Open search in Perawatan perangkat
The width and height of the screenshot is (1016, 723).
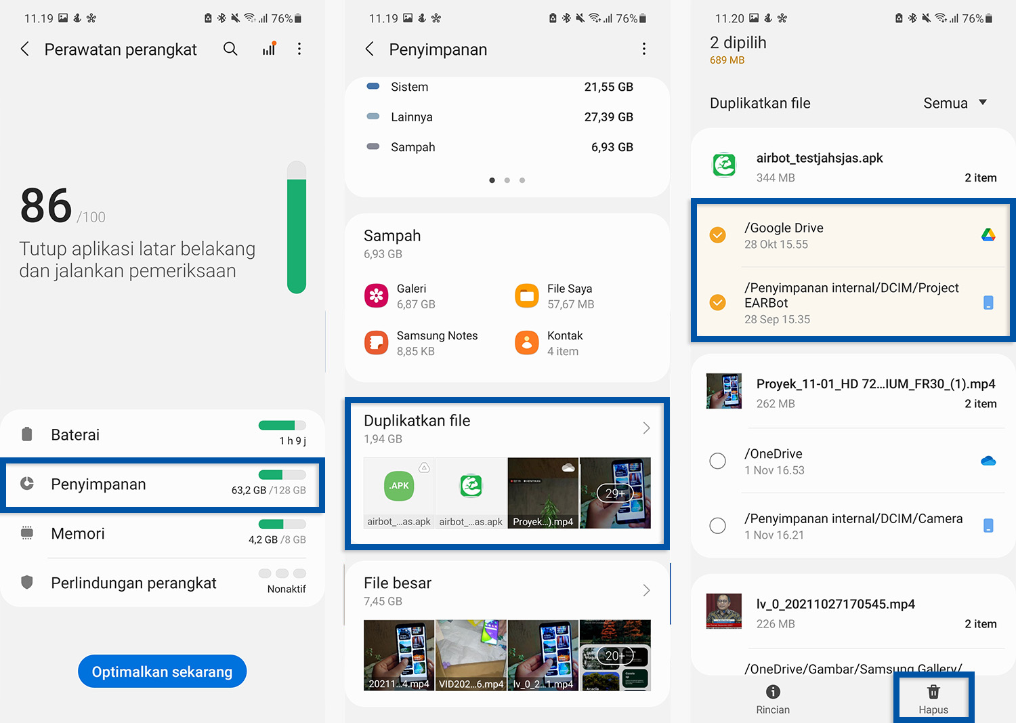[230, 49]
